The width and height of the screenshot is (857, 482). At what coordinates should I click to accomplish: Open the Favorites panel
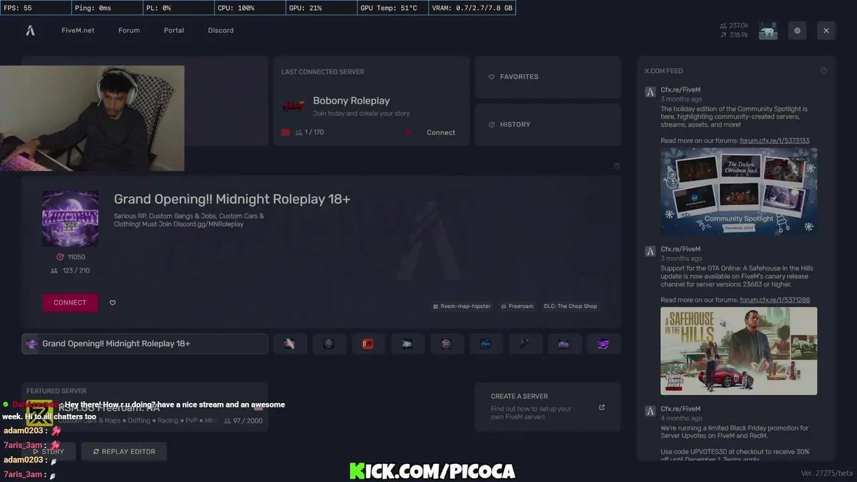pyautogui.click(x=548, y=77)
